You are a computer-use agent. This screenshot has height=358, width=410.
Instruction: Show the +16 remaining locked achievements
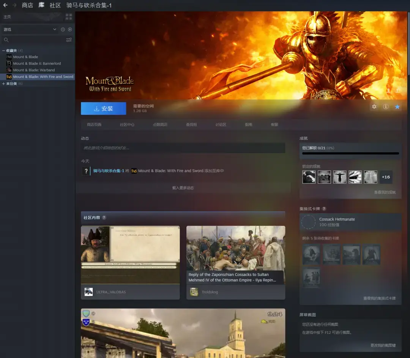(386, 177)
